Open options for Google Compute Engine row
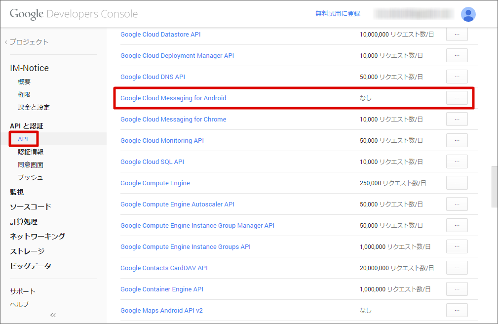Image resolution: width=498 pixels, height=324 pixels. [x=457, y=183]
